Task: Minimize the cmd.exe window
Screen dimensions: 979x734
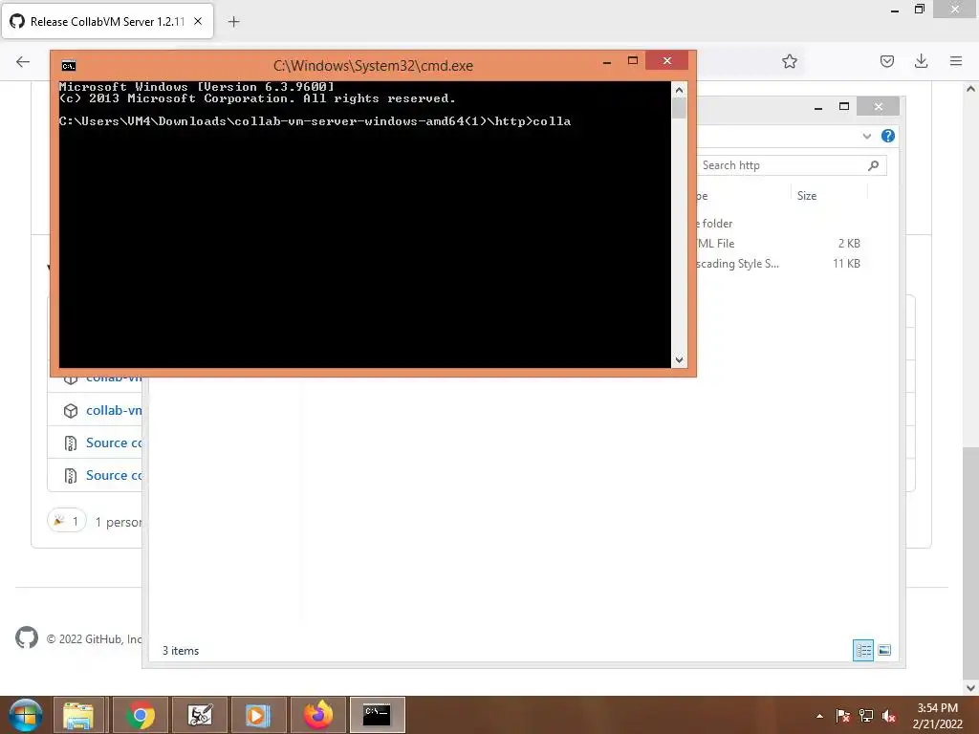Action: click(x=607, y=62)
